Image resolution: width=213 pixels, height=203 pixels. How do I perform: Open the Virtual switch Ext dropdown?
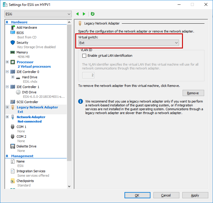[x=129, y=43]
